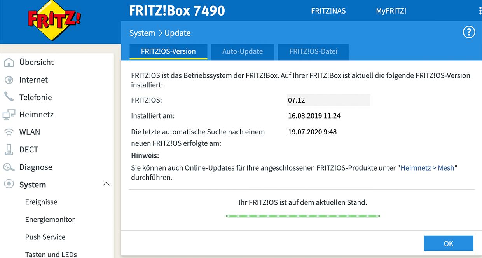Click the Telefonie phone handset icon
Image resolution: width=482 pixels, height=258 pixels.
point(9,97)
